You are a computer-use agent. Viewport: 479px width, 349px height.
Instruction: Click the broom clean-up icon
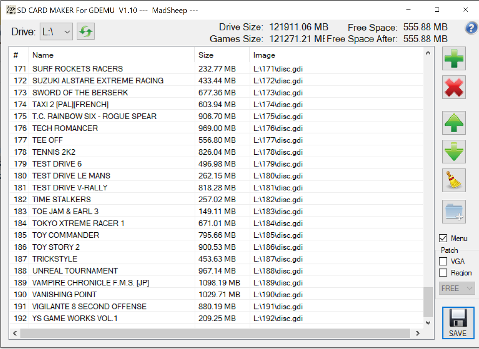pyautogui.click(x=454, y=181)
